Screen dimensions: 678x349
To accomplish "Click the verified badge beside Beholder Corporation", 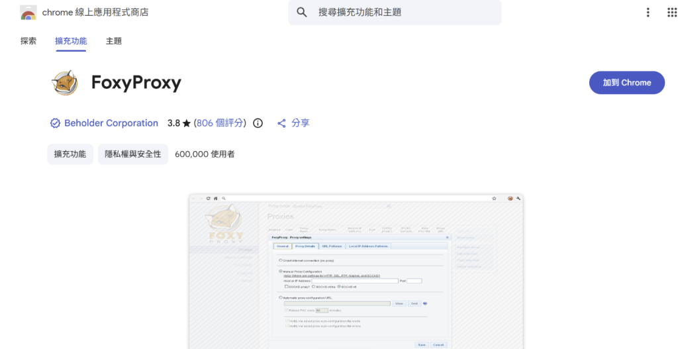I will [55, 123].
